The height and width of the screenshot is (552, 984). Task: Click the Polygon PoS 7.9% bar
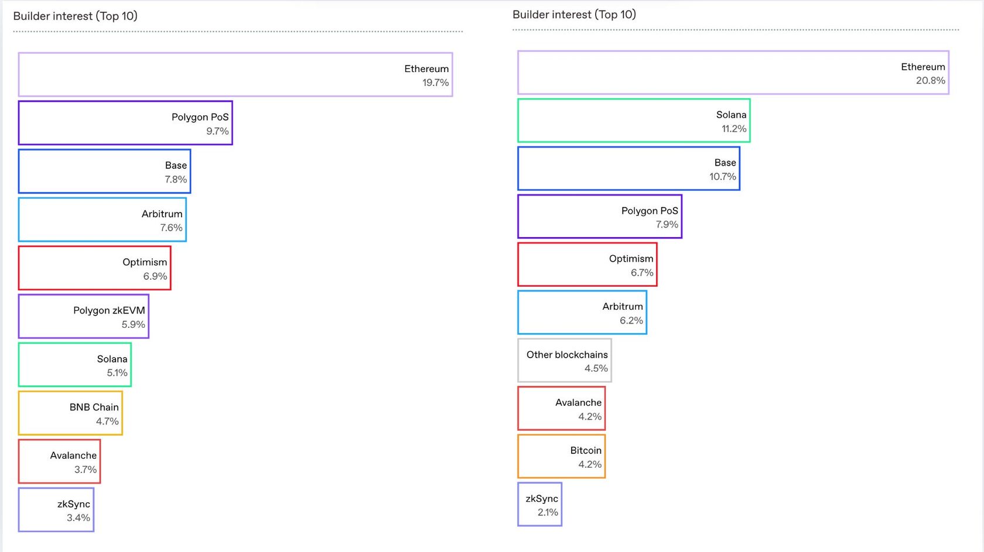tap(600, 217)
